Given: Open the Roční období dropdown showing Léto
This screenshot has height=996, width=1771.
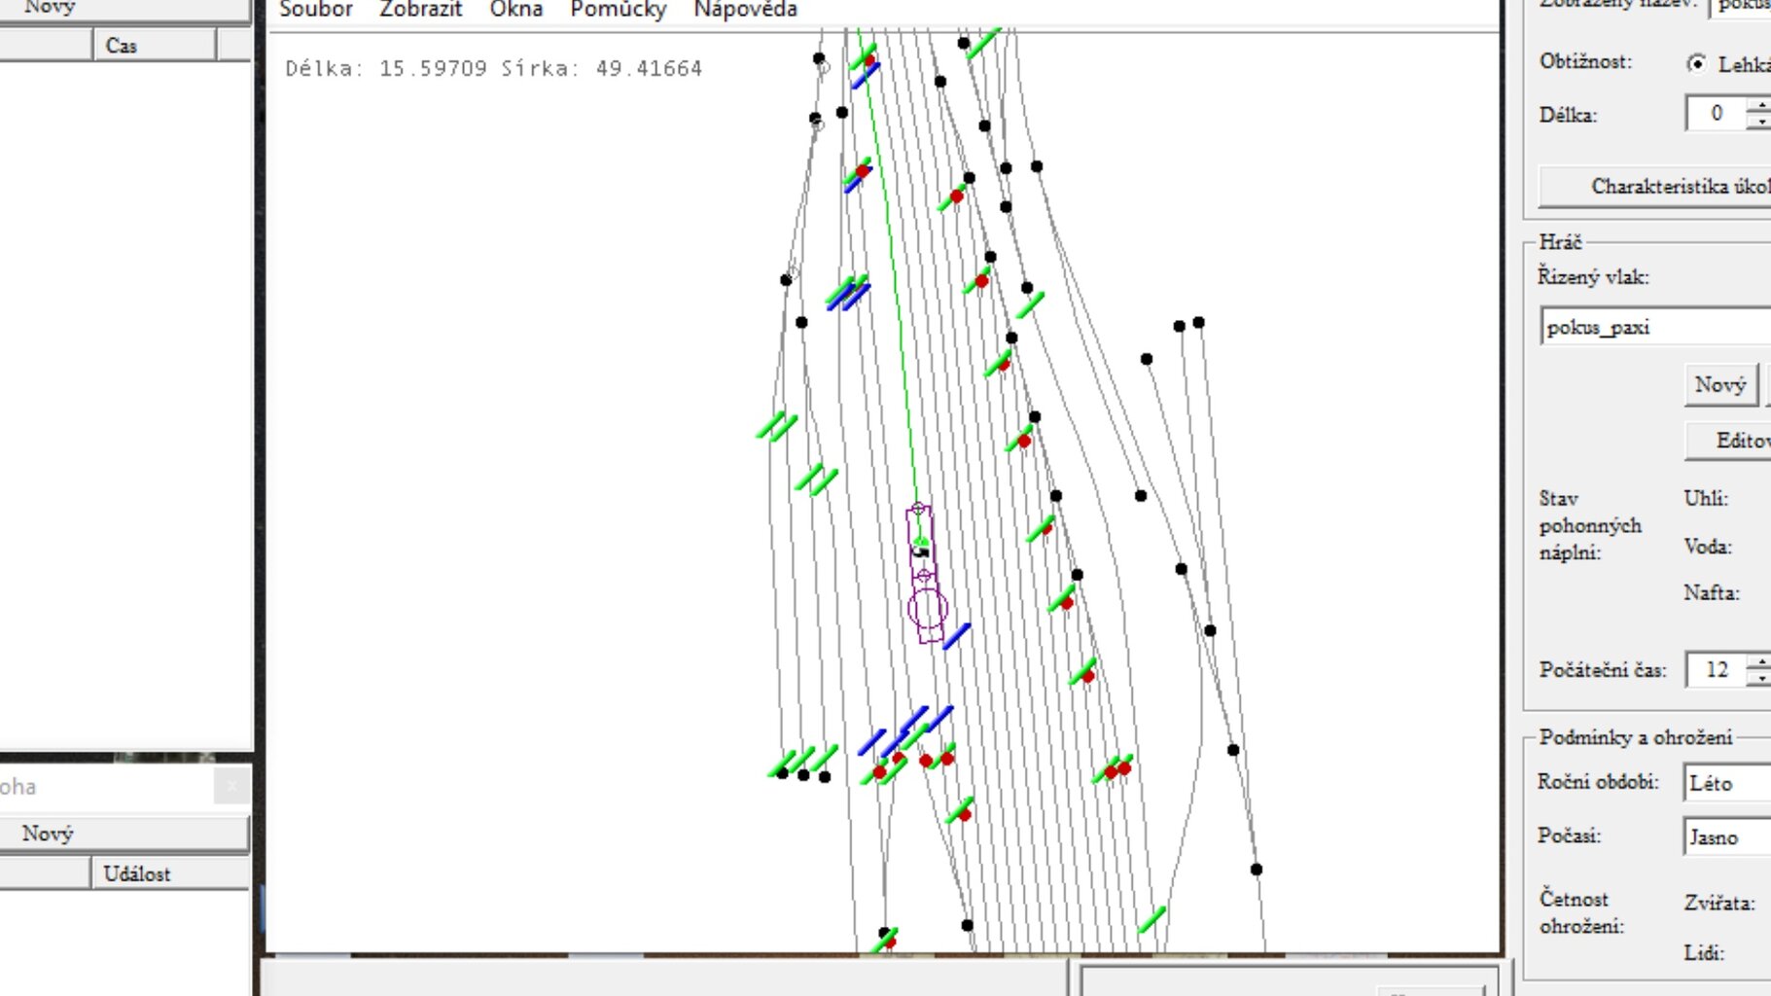Looking at the screenshot, I should (x=1726, y=783).
